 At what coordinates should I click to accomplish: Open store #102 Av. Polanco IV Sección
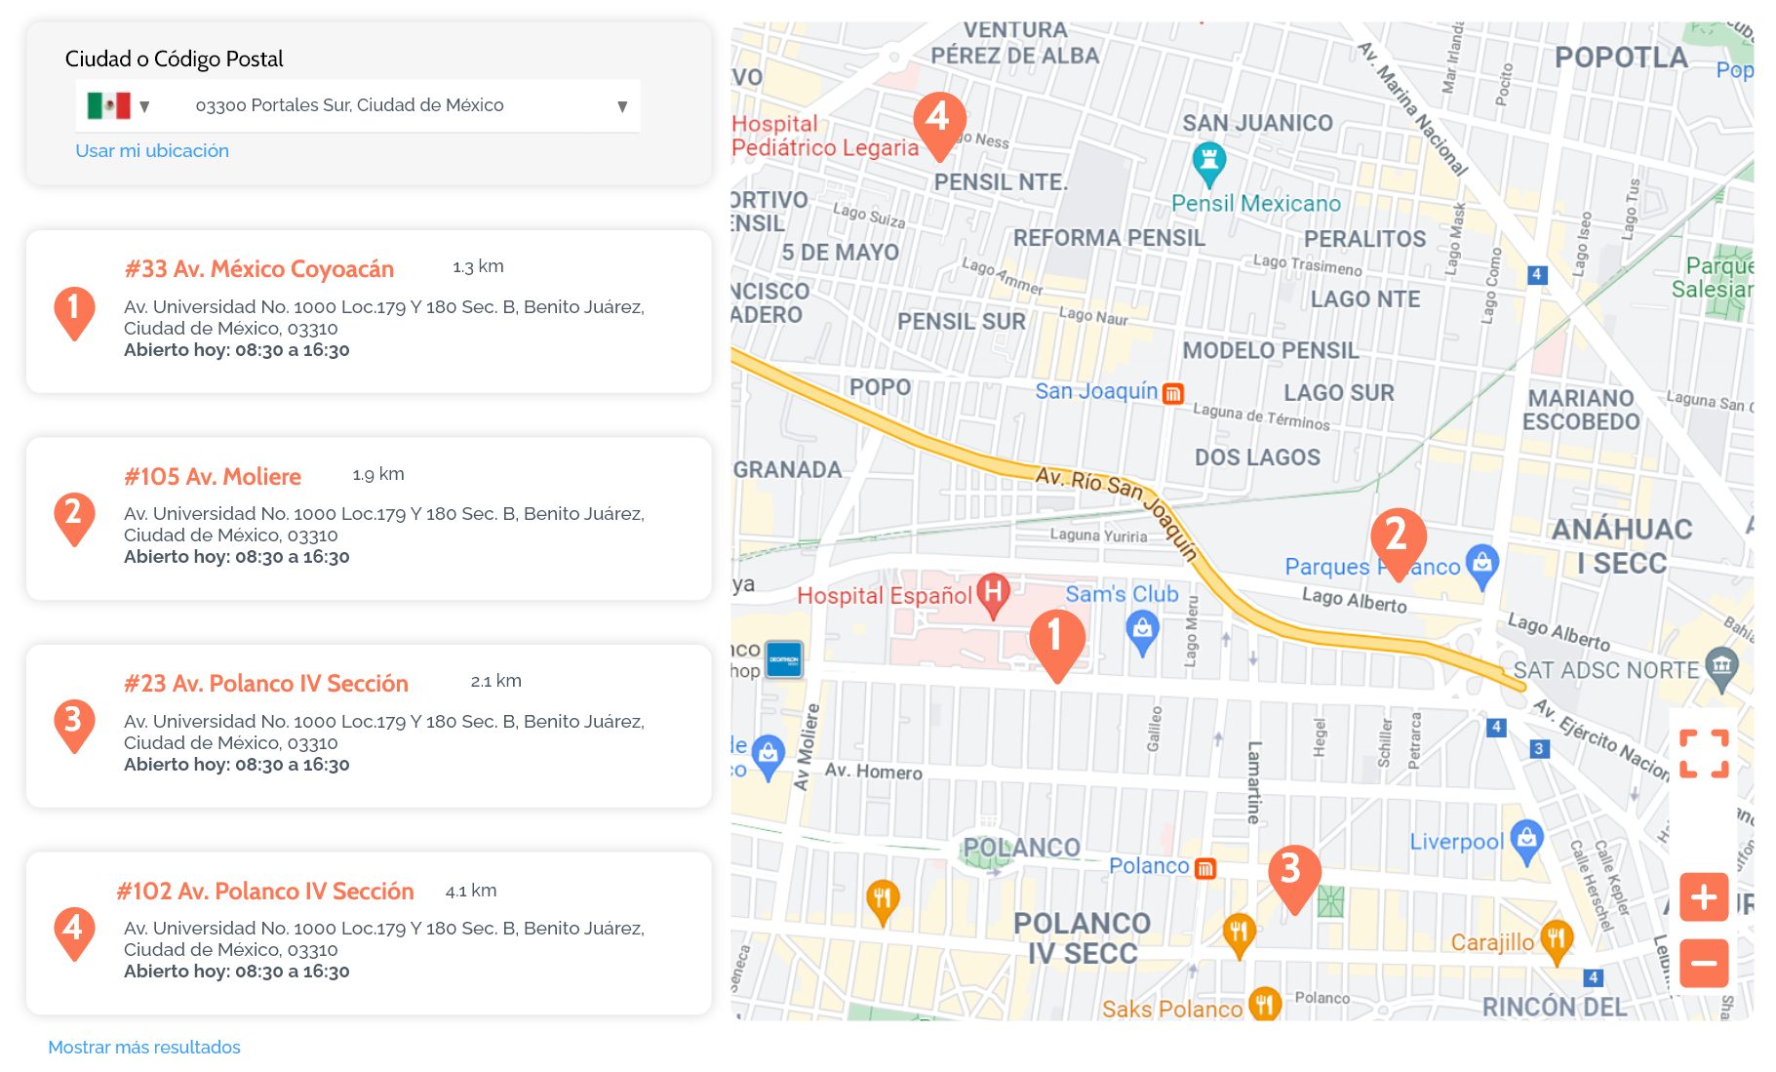pyautogui.click(x=265, y=892)
